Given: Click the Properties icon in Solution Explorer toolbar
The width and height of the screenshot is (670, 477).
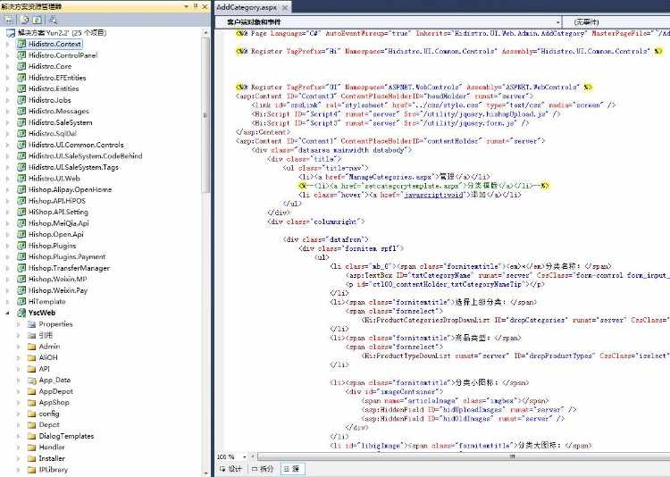Looking at the screenshot, I should (x=9, y=20).
